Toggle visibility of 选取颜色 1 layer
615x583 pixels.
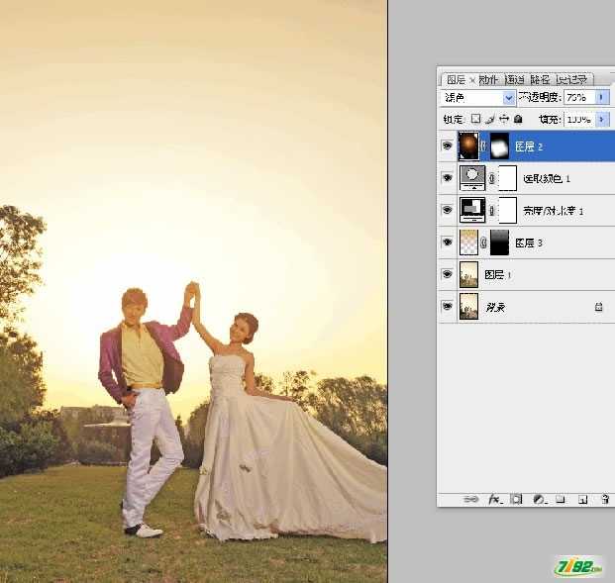(448, 178)
